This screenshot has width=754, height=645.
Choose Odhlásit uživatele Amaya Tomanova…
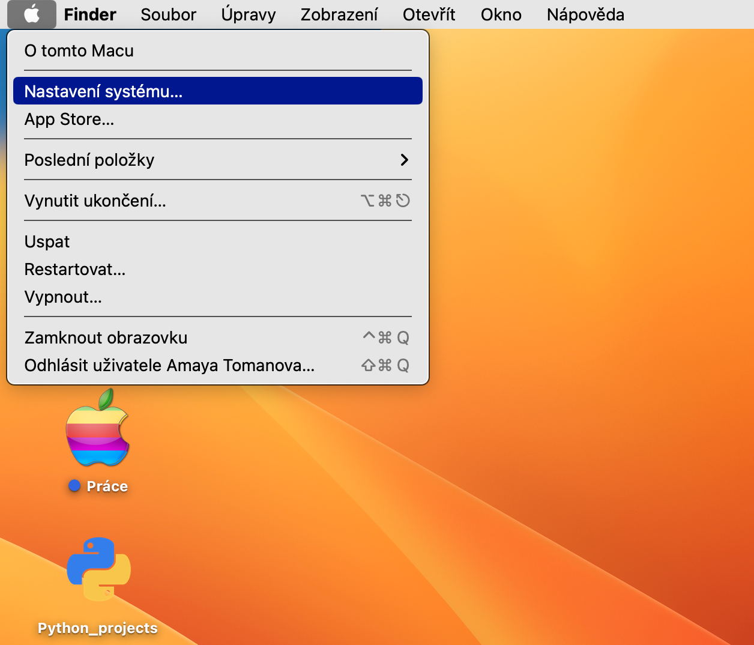click(218, 365)
